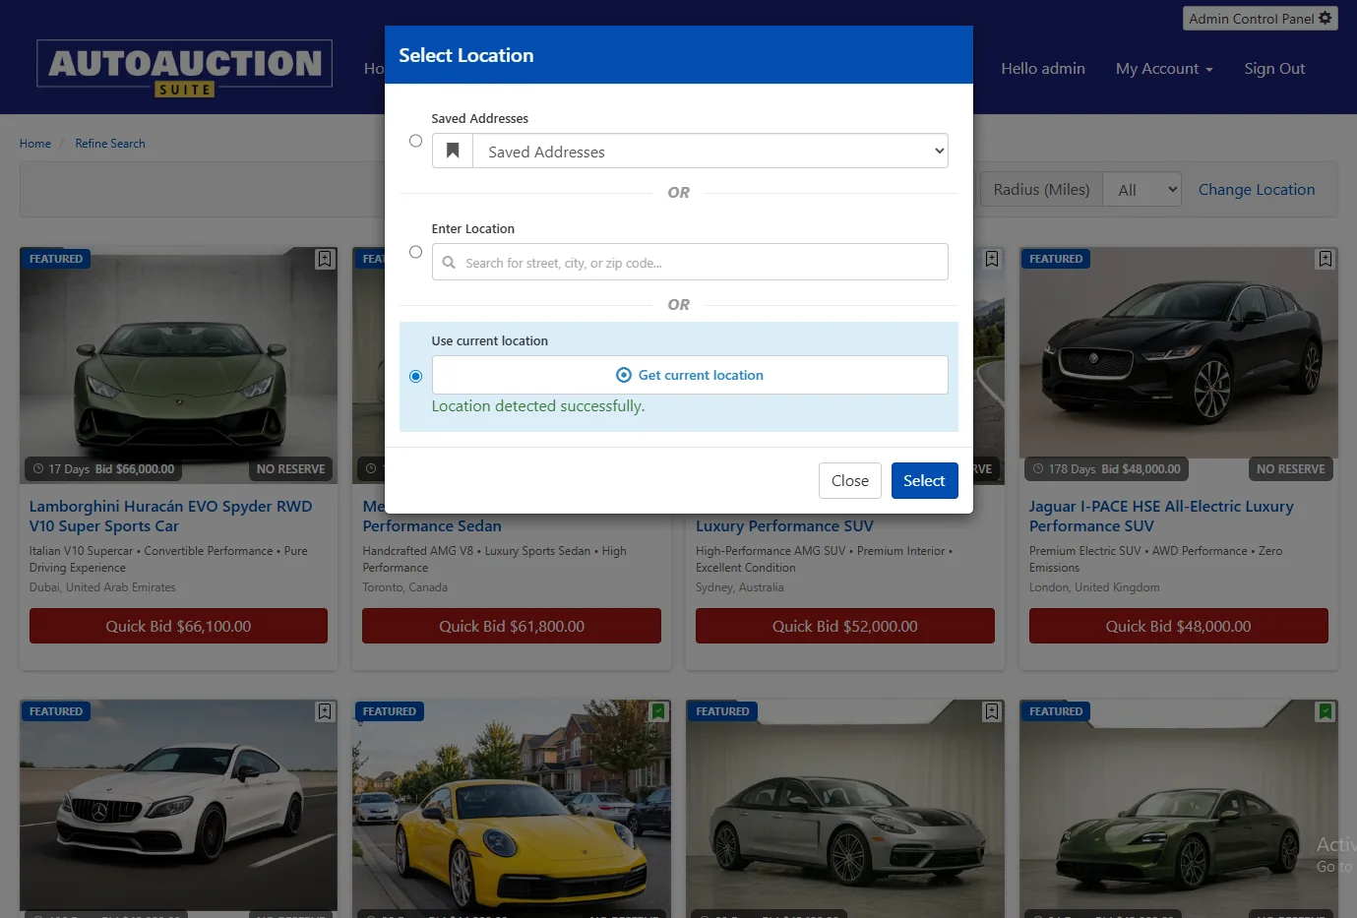Click NO RESERVE badge on the Lamborghini
1357x918 pixels.
click(x=290, y=469)
